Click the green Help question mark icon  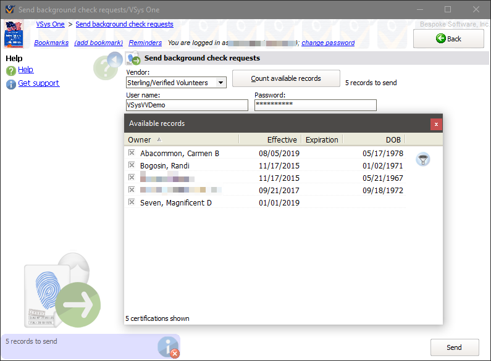click(x=10, y=70)
